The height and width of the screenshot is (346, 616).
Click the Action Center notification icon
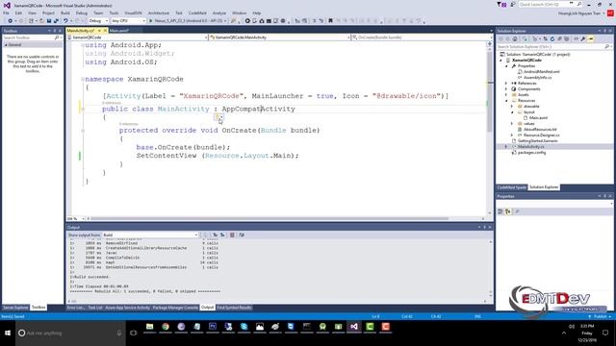(x=605, y=334)
